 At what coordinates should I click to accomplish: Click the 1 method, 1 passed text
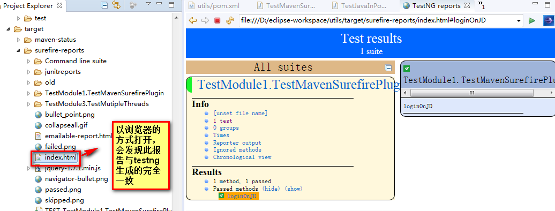pos(242,181)
